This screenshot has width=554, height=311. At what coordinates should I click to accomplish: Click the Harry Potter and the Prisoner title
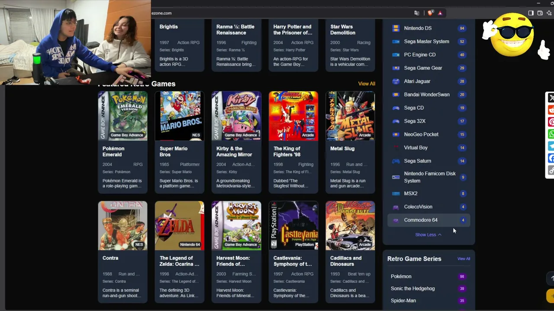tap(293, 30)
